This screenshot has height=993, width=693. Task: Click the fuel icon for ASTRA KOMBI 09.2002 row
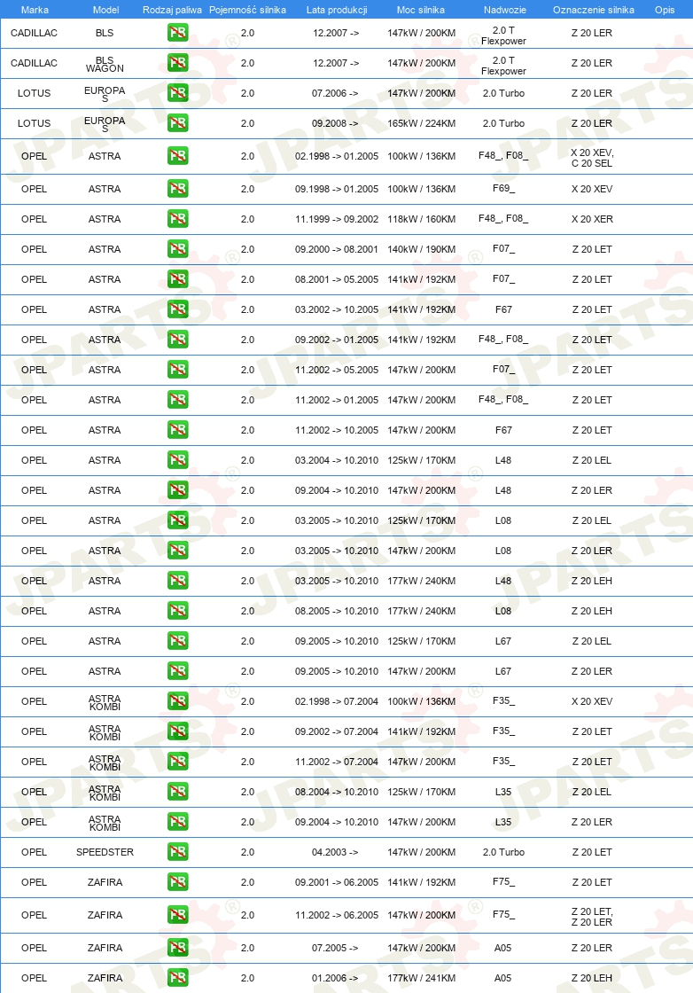(178, 731)
